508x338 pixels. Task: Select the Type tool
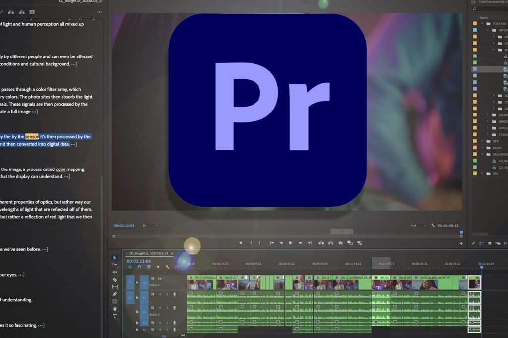click(115, 316)
